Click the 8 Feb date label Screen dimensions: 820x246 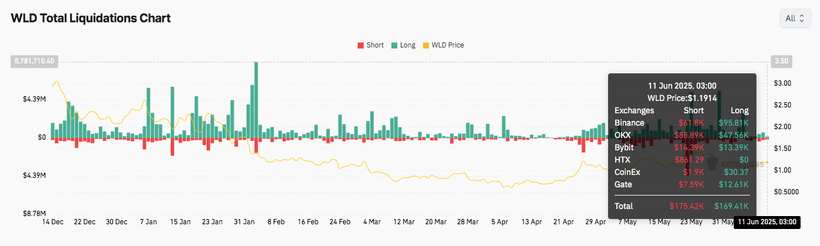[x=276, y=222]
